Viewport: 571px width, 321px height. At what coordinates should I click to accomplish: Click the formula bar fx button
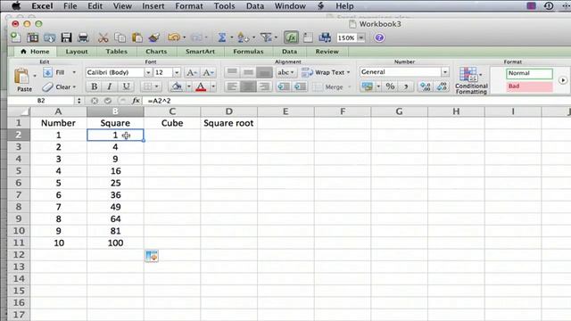[136, 101]
